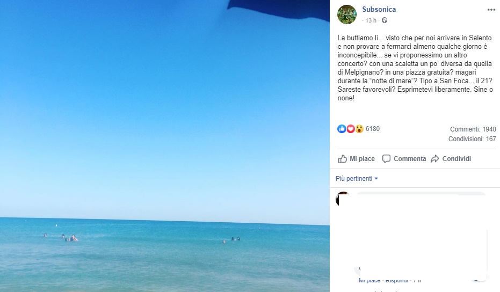Click the beach sea photo
This screenshot has width=500, height=292.
pyautogui.click(x=165, y=146)
